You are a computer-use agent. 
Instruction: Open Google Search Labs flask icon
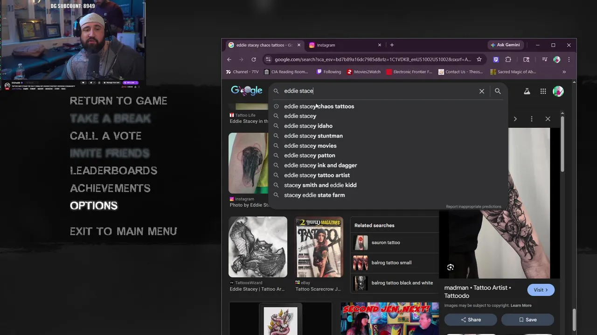[527, 91]
